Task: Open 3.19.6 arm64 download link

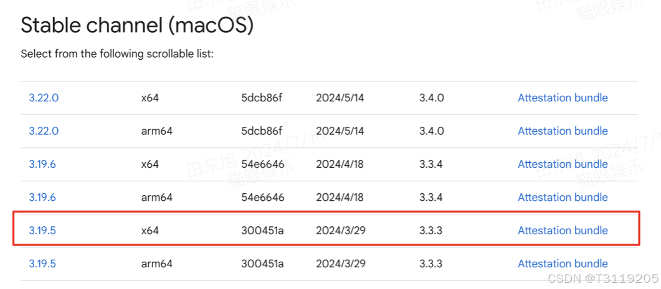Action: tap(42, 198)
